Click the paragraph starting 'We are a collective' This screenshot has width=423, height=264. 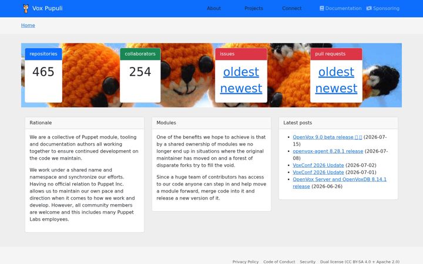coord(84,148)
